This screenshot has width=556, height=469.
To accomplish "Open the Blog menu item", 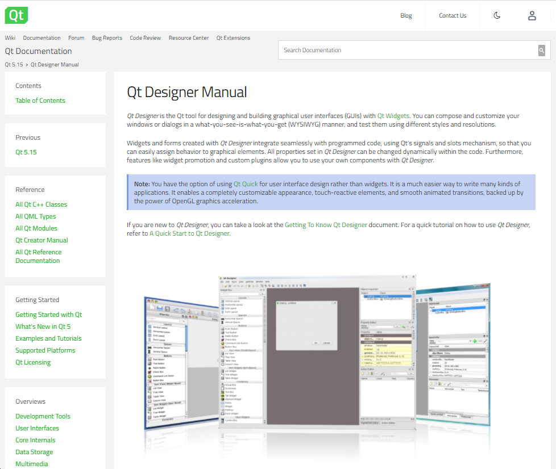I will coord(406,16).
